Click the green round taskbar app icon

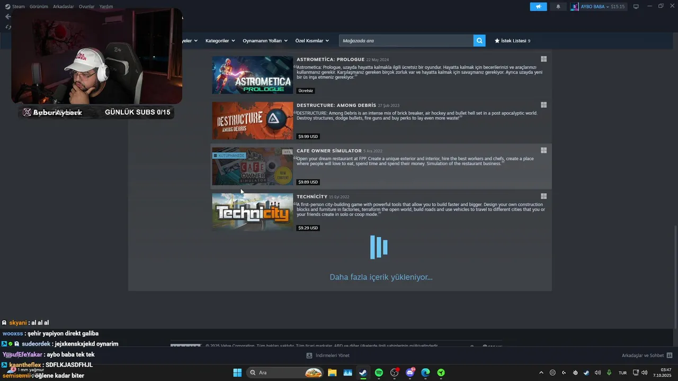click(x=441, y=373)
